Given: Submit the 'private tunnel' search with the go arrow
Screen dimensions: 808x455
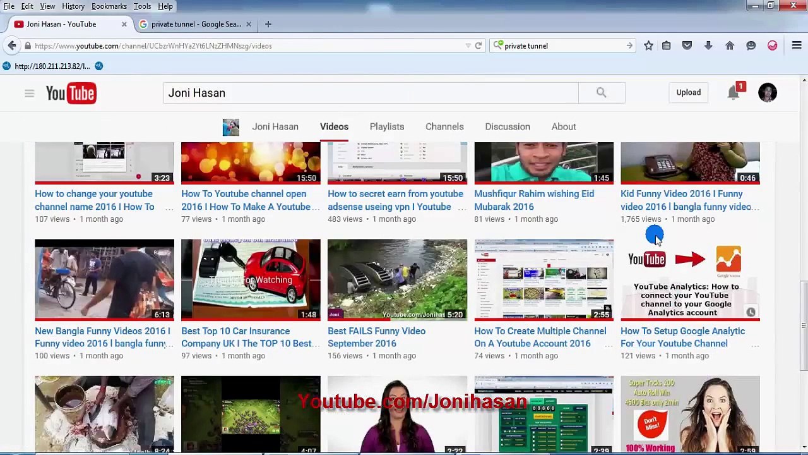Looking at the screenshot, I should point(629,45).
